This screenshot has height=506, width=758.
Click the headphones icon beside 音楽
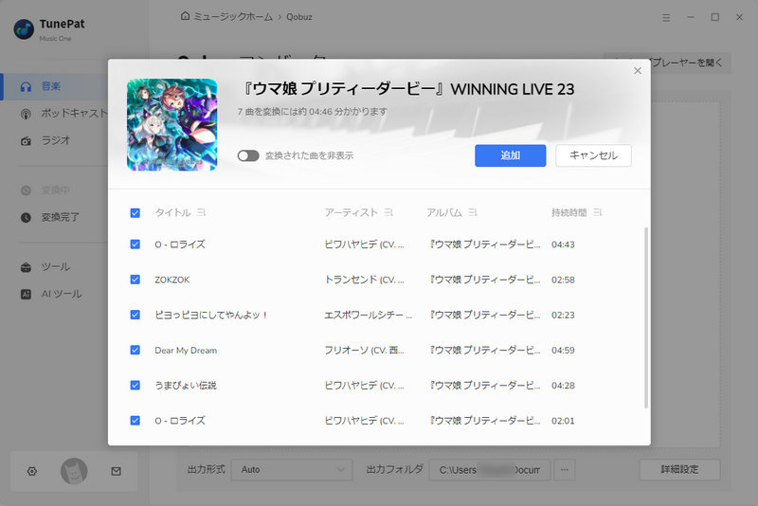(26, 86)
